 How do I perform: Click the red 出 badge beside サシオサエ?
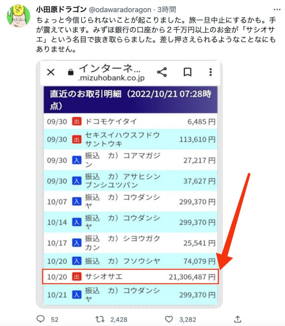(x=76, y=277)
